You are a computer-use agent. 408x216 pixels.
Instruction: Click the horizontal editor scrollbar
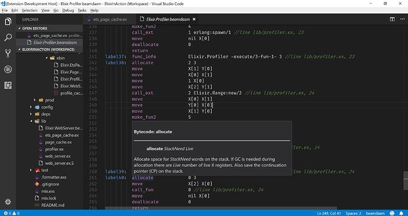[x=221, y=208]
